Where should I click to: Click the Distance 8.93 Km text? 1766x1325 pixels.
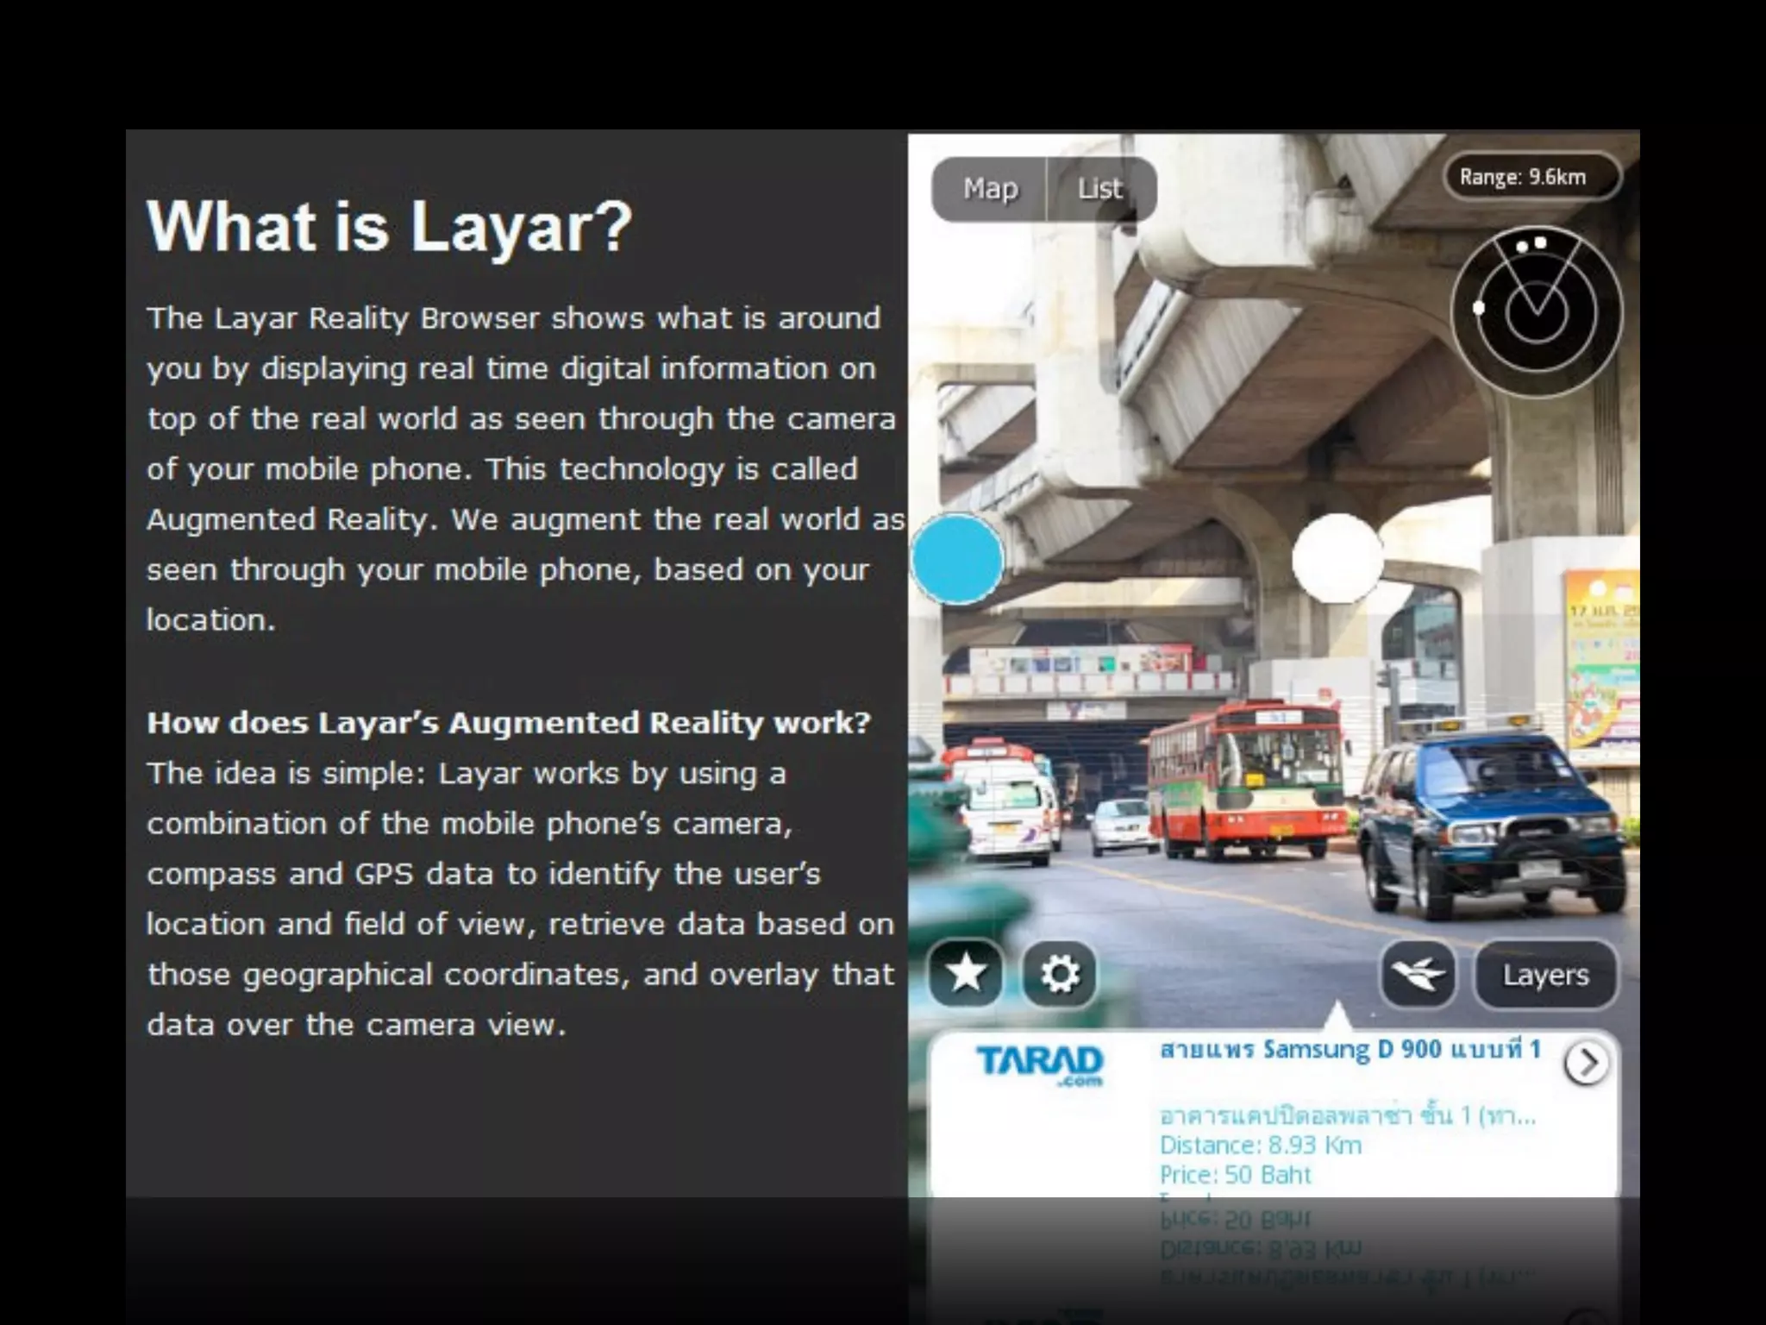pyautogui.click(x=1260, y=1146)
